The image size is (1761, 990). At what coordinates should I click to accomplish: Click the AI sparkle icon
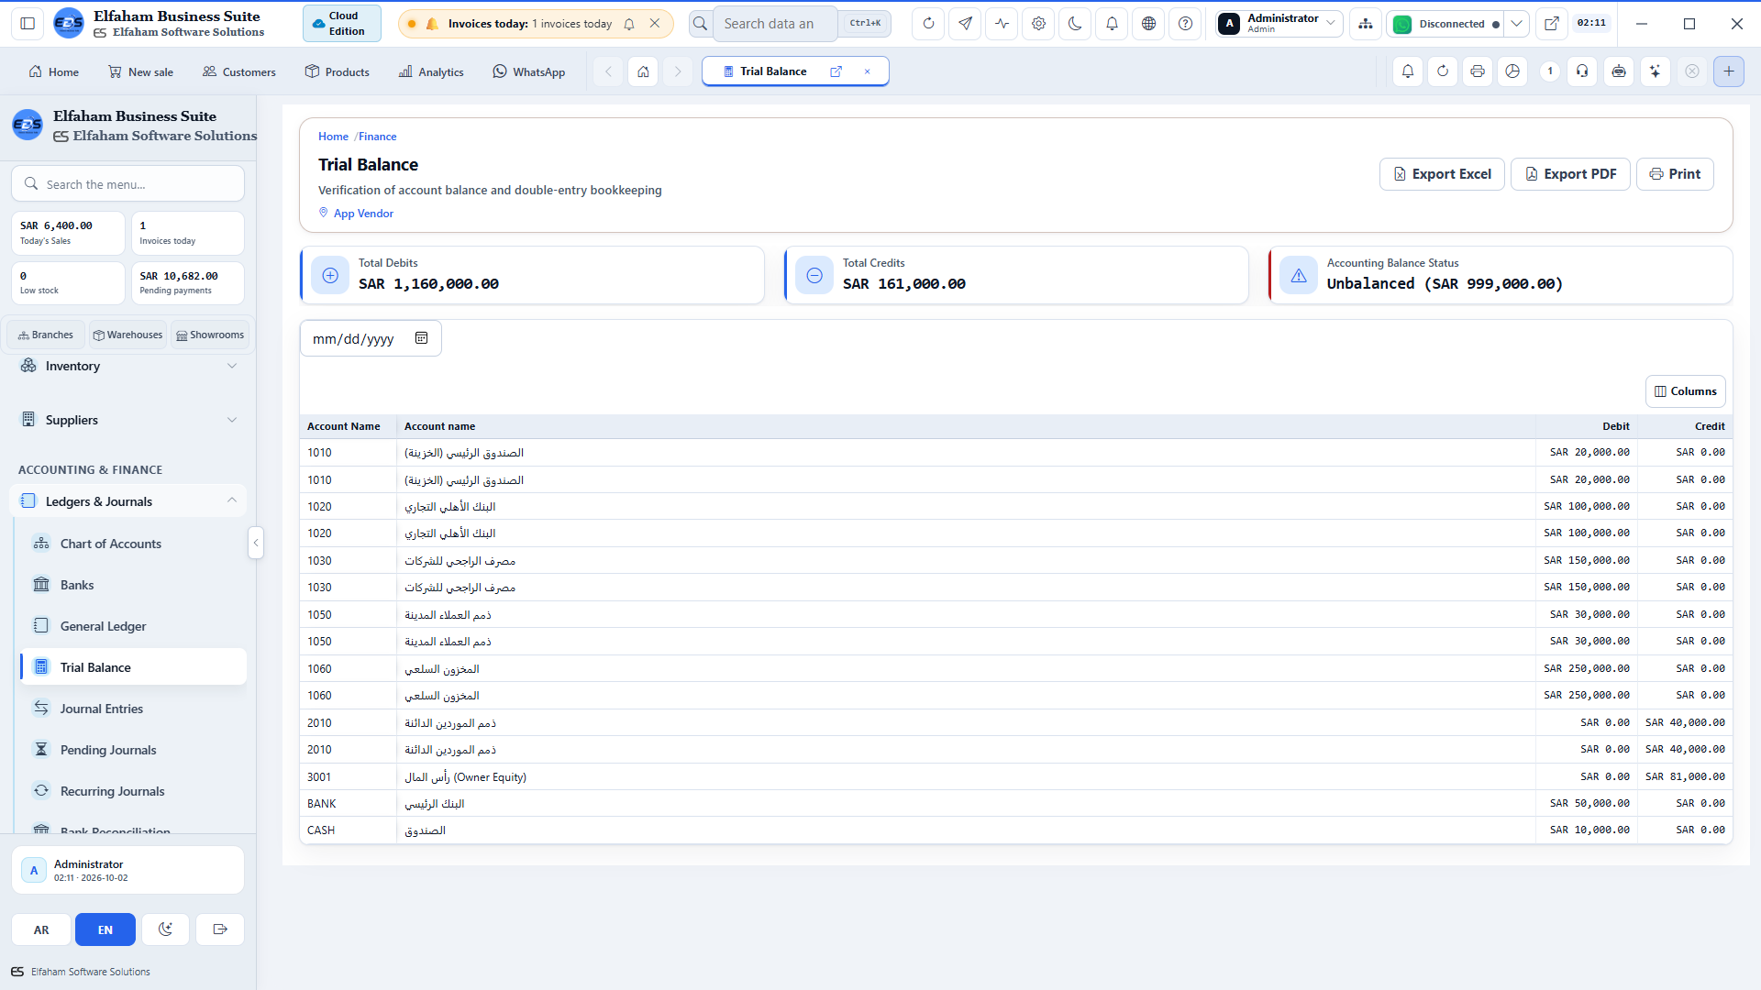[x=1655, y=71]
